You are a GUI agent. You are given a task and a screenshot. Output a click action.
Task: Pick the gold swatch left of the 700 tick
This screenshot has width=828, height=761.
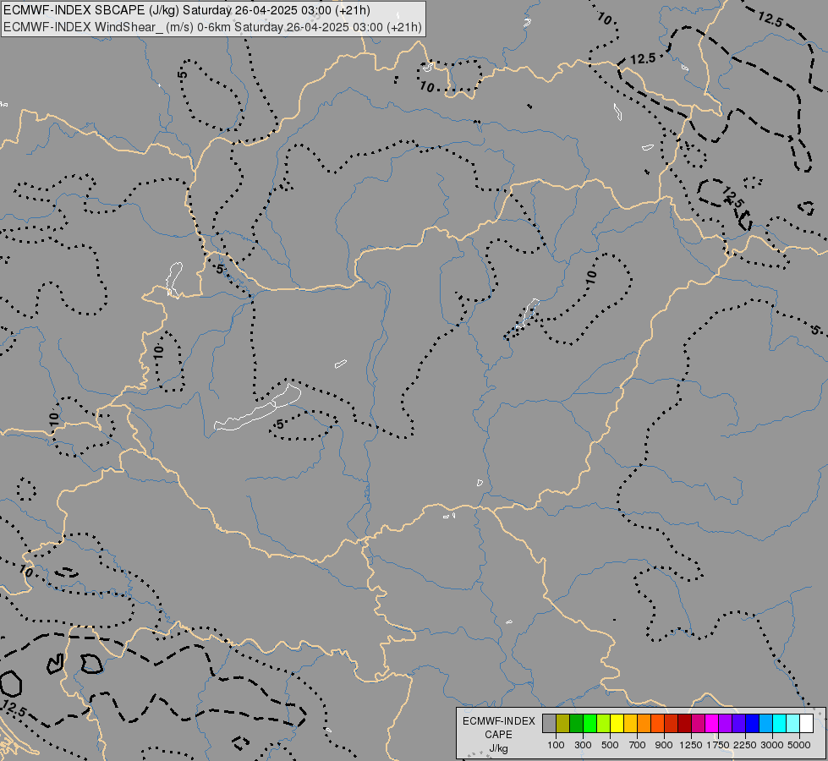click(630, 723)
